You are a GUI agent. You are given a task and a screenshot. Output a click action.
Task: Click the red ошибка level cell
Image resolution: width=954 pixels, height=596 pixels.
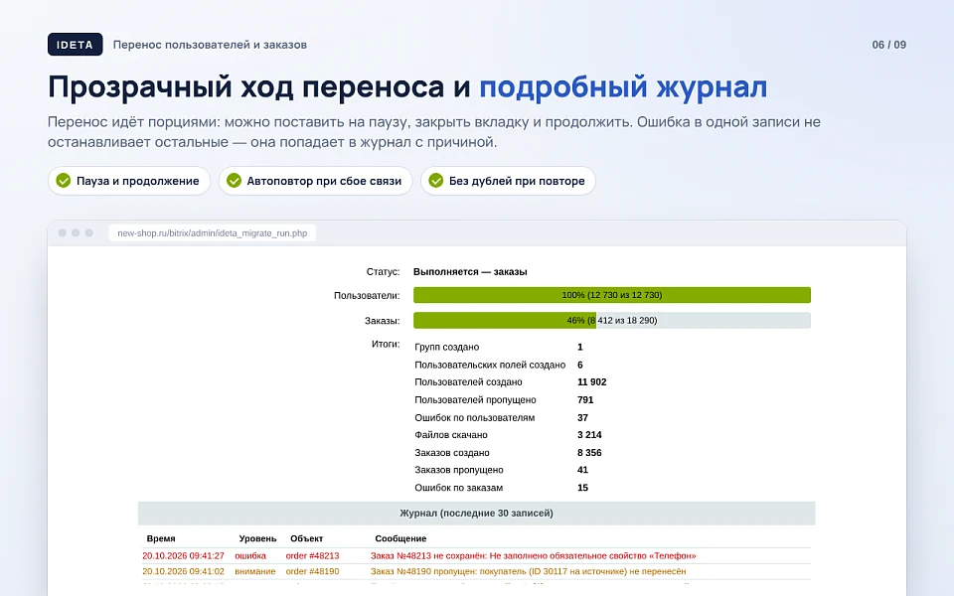[x=250, y=556]
